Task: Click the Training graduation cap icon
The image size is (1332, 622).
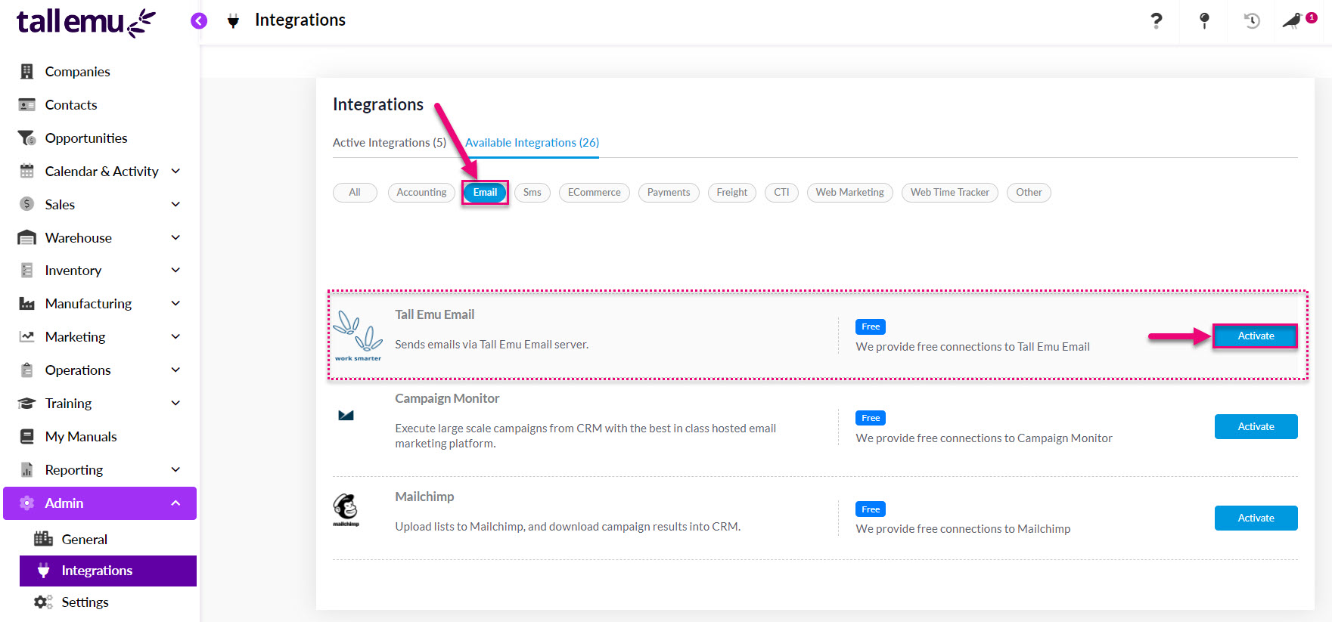Action: [x=27, y=403]
